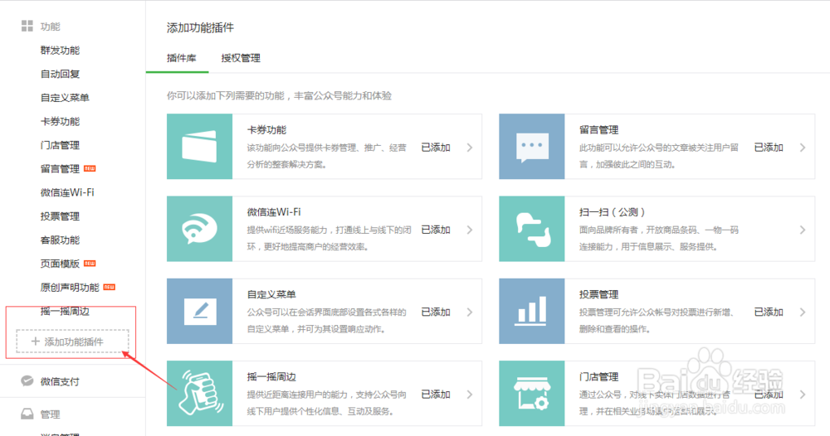Open 原创声明功能 in the sidebar
This screenshot has height=436, width=830.
(x=70, y=288)
